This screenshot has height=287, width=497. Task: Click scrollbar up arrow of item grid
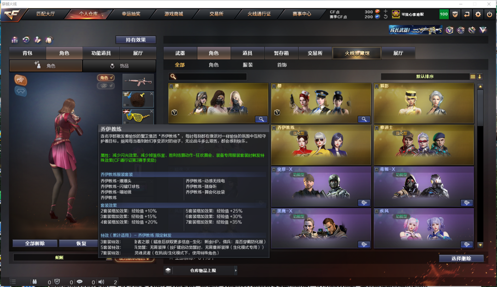[480, 86]
